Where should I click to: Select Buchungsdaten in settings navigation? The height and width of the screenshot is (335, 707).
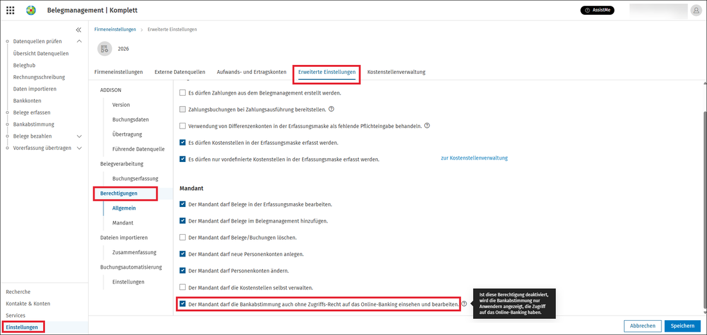(x=130, y=120)
